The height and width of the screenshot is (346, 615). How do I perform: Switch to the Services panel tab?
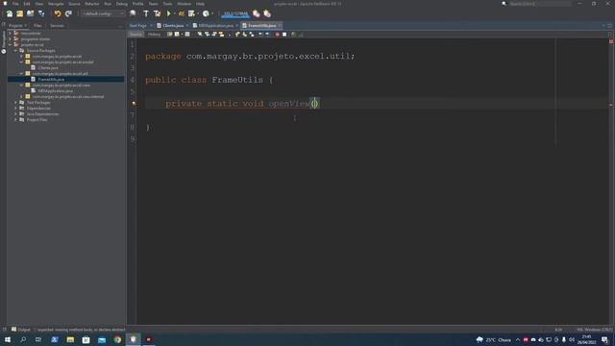57,26
